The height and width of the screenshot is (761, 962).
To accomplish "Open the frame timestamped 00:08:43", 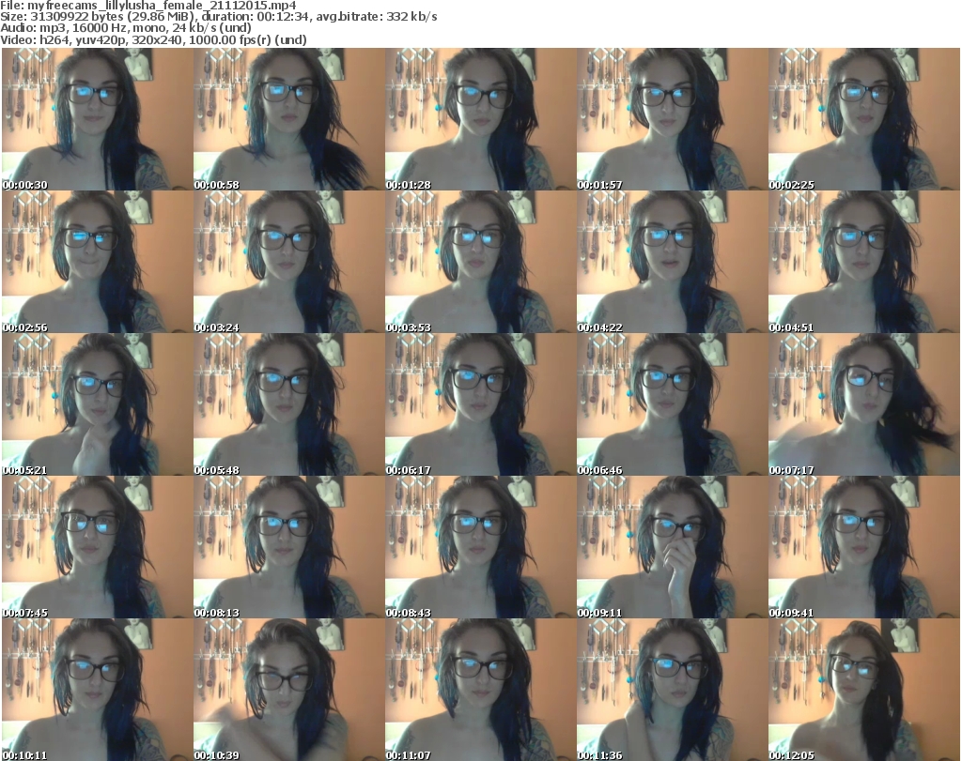I will pyautogui.click(x=480, y=547).
